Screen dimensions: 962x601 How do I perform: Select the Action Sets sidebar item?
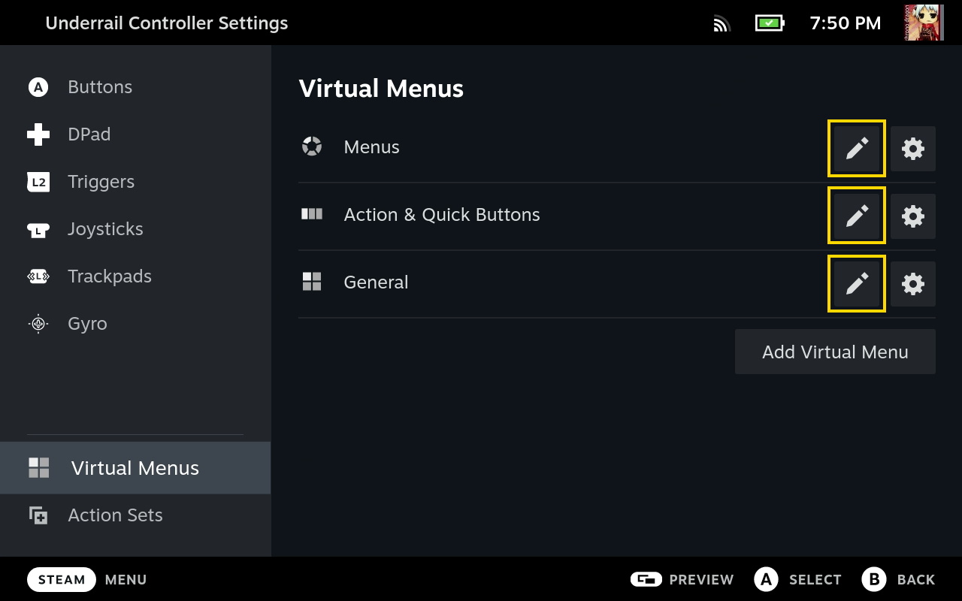coord(115,515)
